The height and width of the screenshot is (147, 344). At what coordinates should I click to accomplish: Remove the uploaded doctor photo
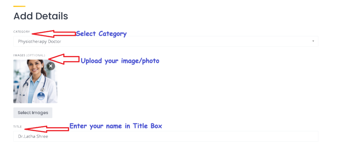50,66
